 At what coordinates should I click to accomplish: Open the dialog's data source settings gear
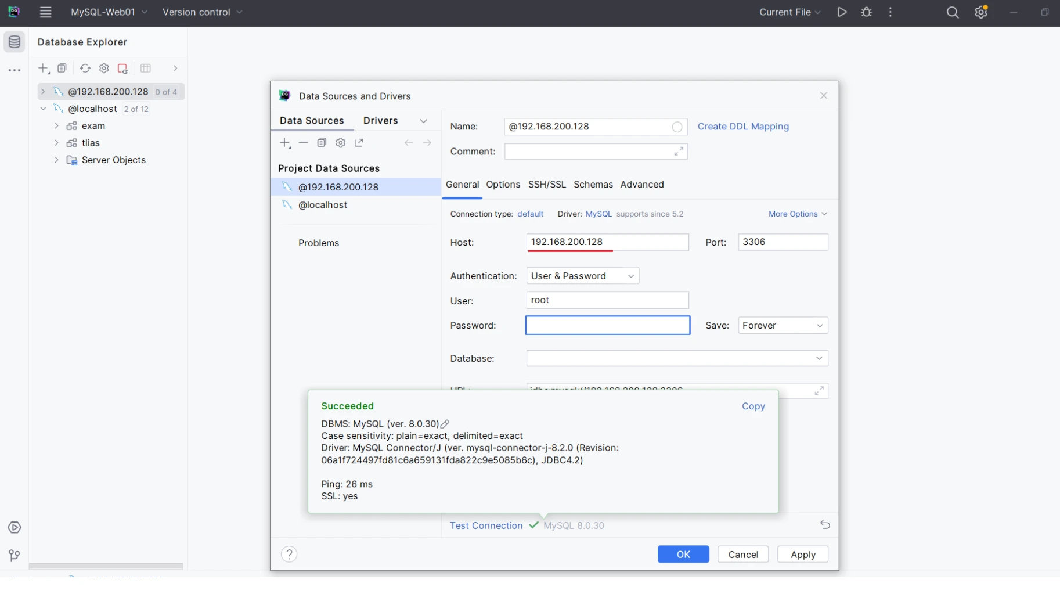click(341, 143)
